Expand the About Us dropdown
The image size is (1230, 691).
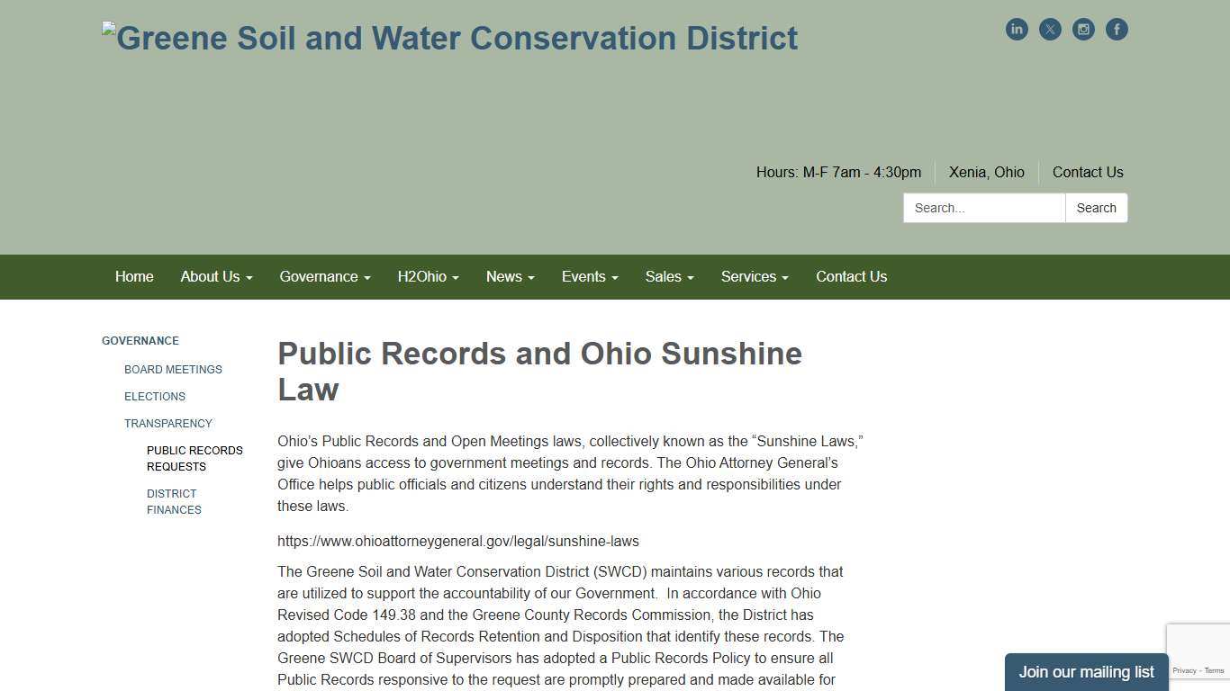tap(216, 276)
